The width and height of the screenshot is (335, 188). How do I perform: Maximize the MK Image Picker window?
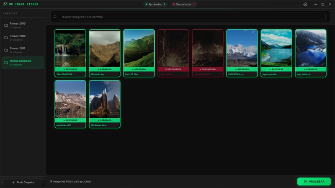(323, 4)
